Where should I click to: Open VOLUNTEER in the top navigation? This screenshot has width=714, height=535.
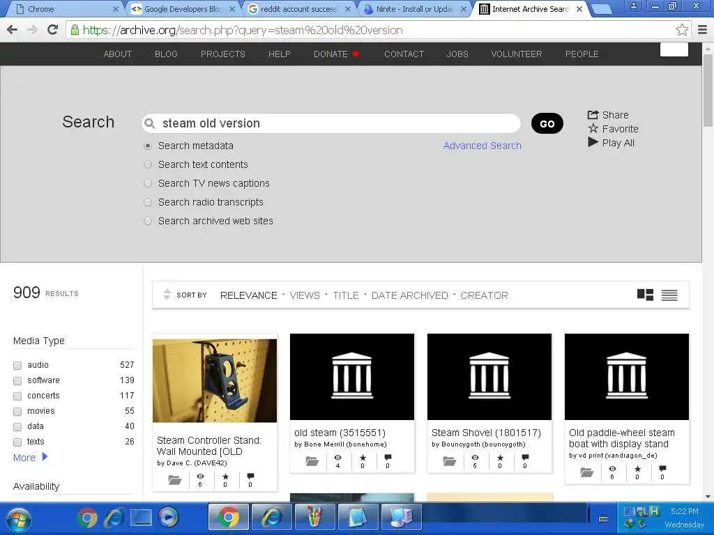tap(517, 54)
